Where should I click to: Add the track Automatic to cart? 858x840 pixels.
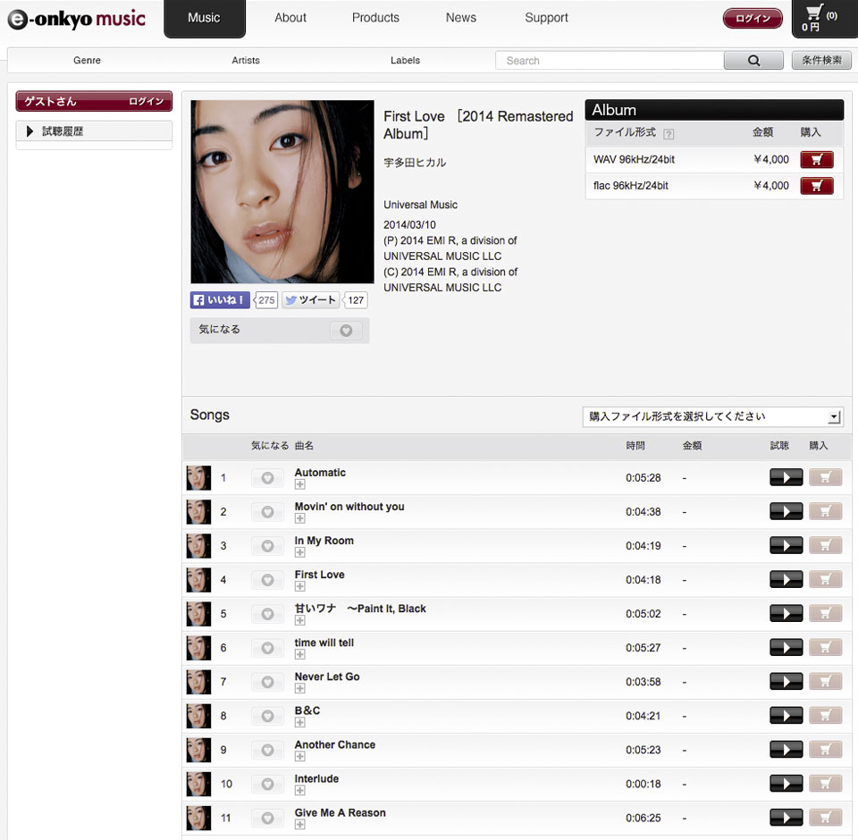click(825, 477)
